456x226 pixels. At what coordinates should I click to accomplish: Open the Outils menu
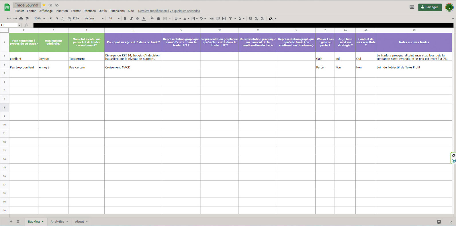point(103,11)
